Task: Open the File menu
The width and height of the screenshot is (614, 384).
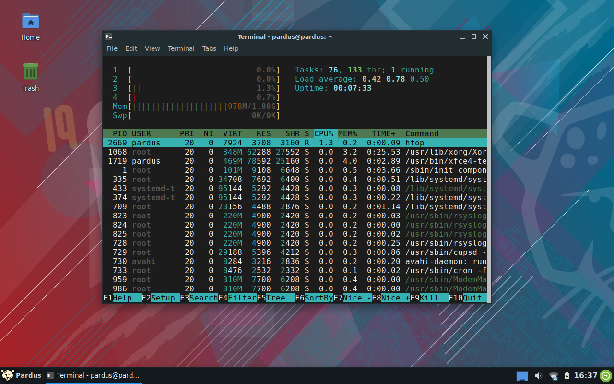Action: click(112, 48)
